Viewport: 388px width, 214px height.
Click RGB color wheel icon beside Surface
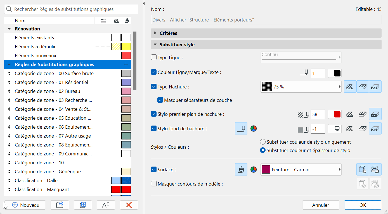(x=254, y=170)
